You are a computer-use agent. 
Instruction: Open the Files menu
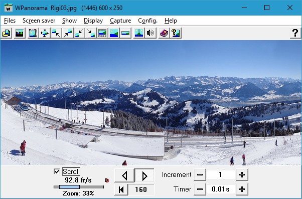(10, 21)
